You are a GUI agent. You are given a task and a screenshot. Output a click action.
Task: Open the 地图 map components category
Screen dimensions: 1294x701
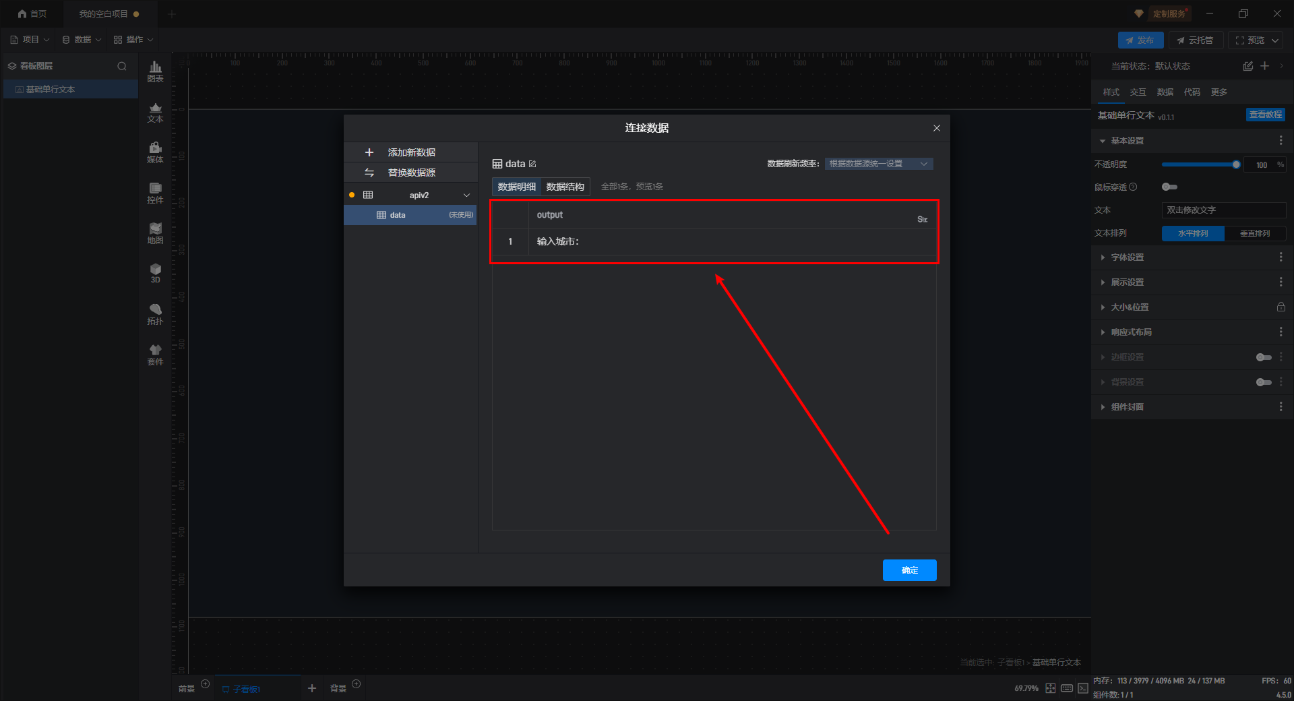[x=155, y=233]
